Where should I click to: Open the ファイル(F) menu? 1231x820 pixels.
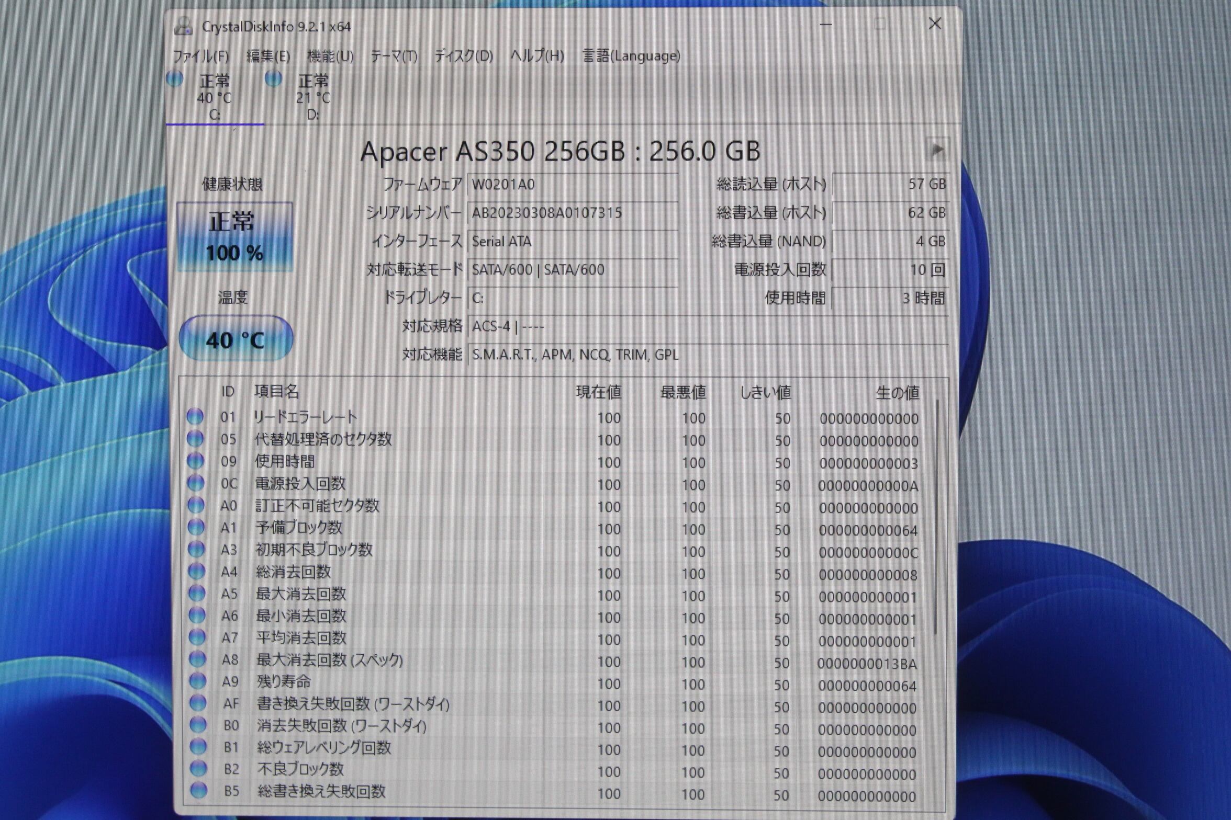coord(200,56)
